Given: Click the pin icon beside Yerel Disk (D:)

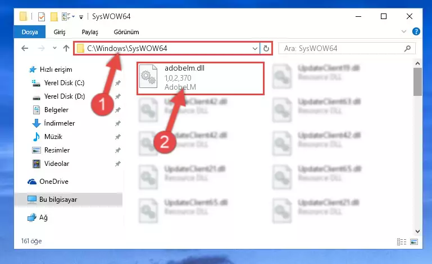Looking at the screenshot, I should [x=118, y=96].
